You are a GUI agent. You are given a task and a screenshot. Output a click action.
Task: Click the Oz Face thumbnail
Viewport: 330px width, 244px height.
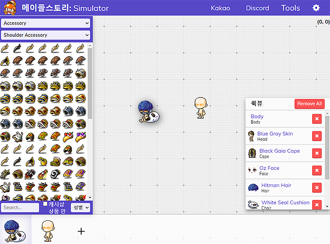252,170
